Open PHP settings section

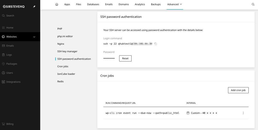pos(60,29)
